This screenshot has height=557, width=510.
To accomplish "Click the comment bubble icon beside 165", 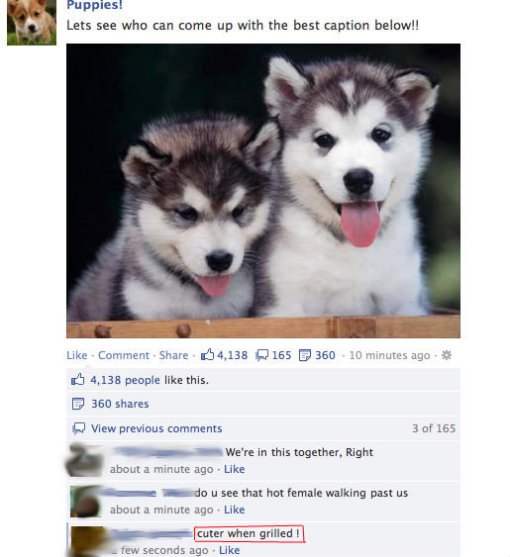I will coord(262,355).
